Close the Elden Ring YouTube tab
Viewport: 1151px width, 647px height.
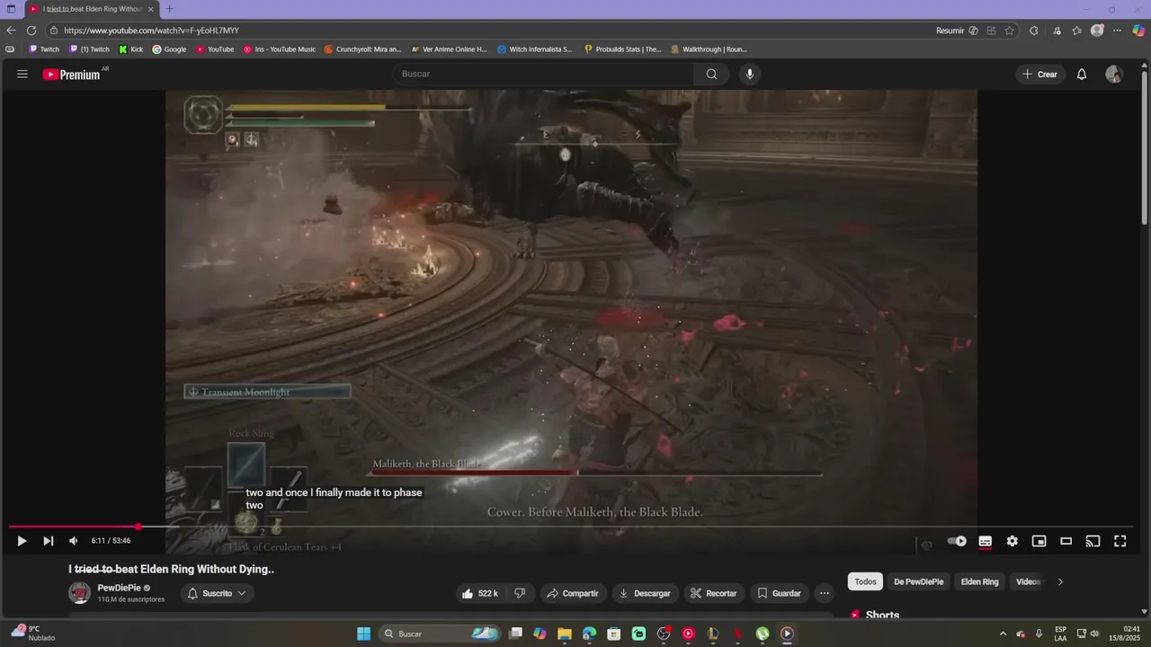(x=150, y=9)
